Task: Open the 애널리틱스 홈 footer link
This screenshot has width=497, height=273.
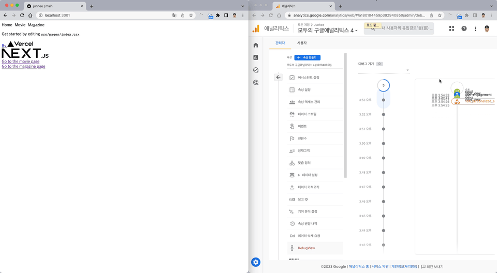Action: click(x=359, y=267)
